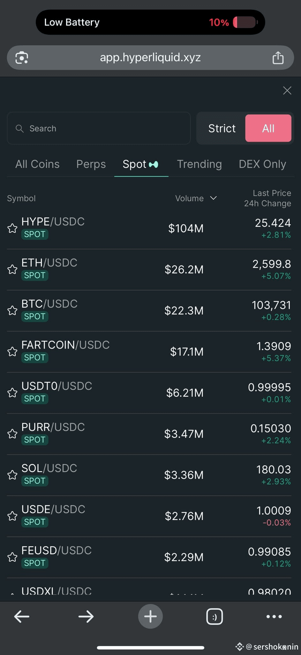Image resolution: width=301 pixels, height=655 pixels.
Task: Tap the browser share icon
Action: [x=278, y=58]
